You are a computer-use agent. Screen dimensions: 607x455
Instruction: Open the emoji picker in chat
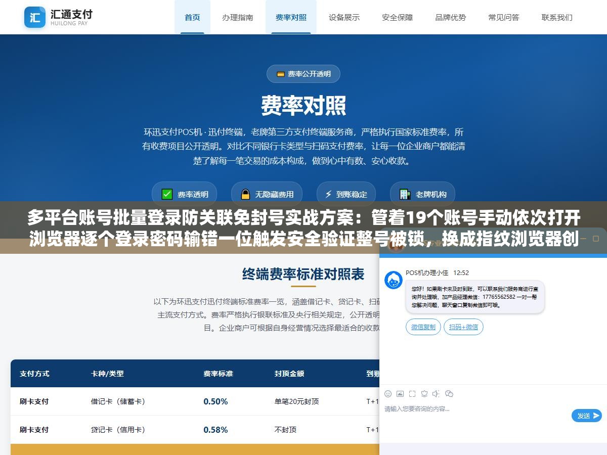pyautogui.click(x=388, y=394)
